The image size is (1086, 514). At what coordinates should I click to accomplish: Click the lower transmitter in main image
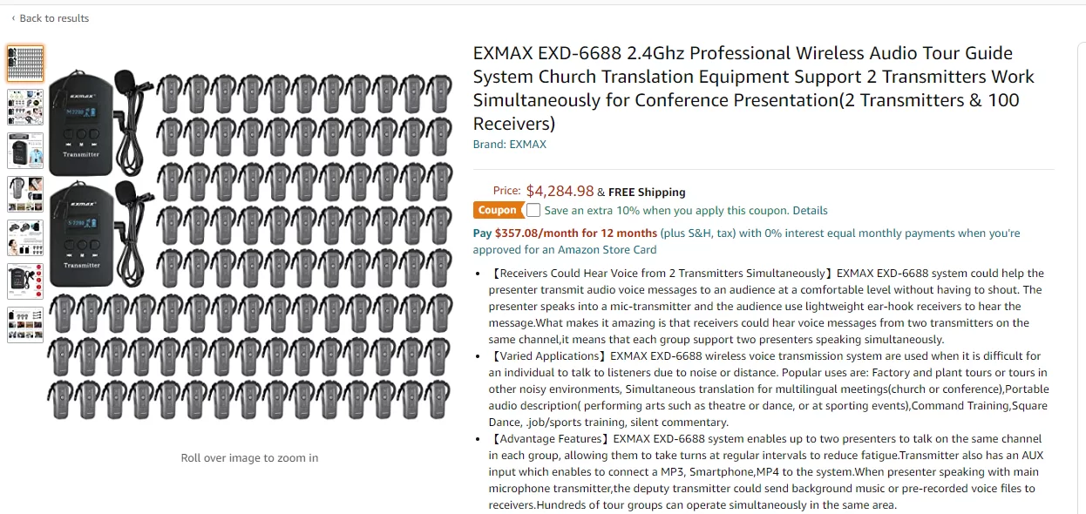82,233
